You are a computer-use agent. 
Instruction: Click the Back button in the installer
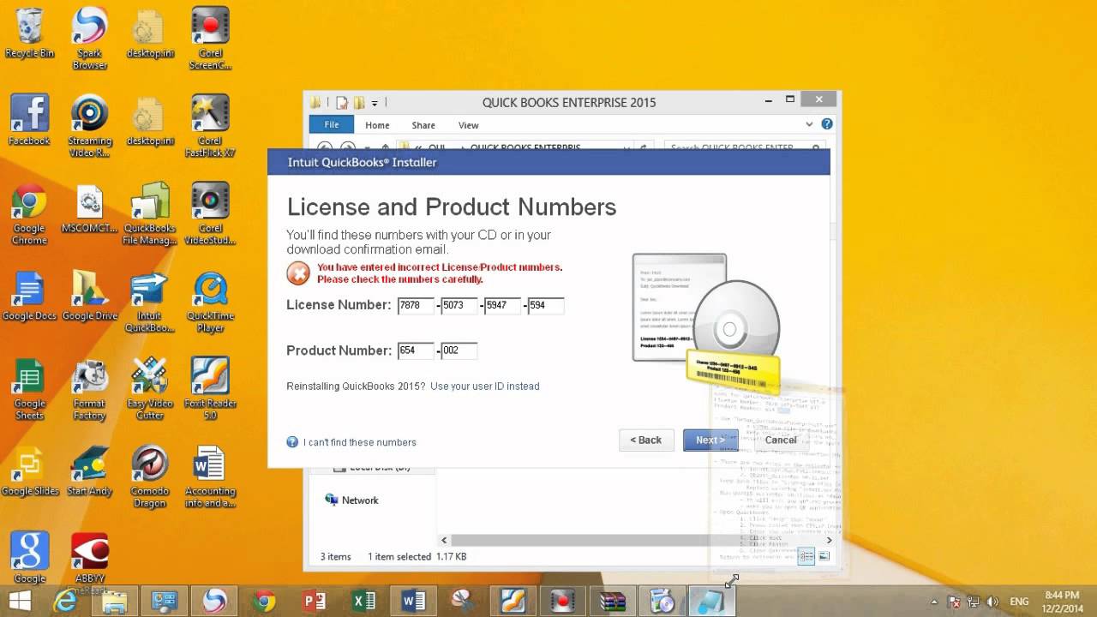click(x=646, y=440)
